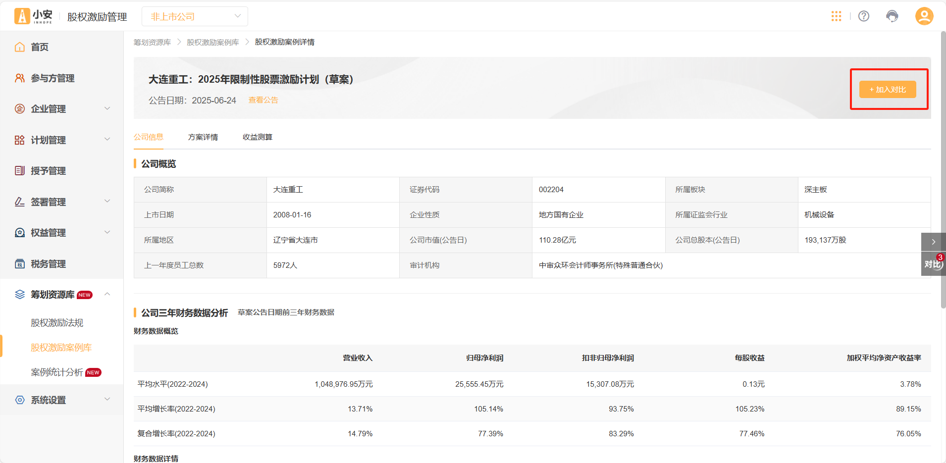Click the 参与方管理 people icon

[x=20, y=78]
